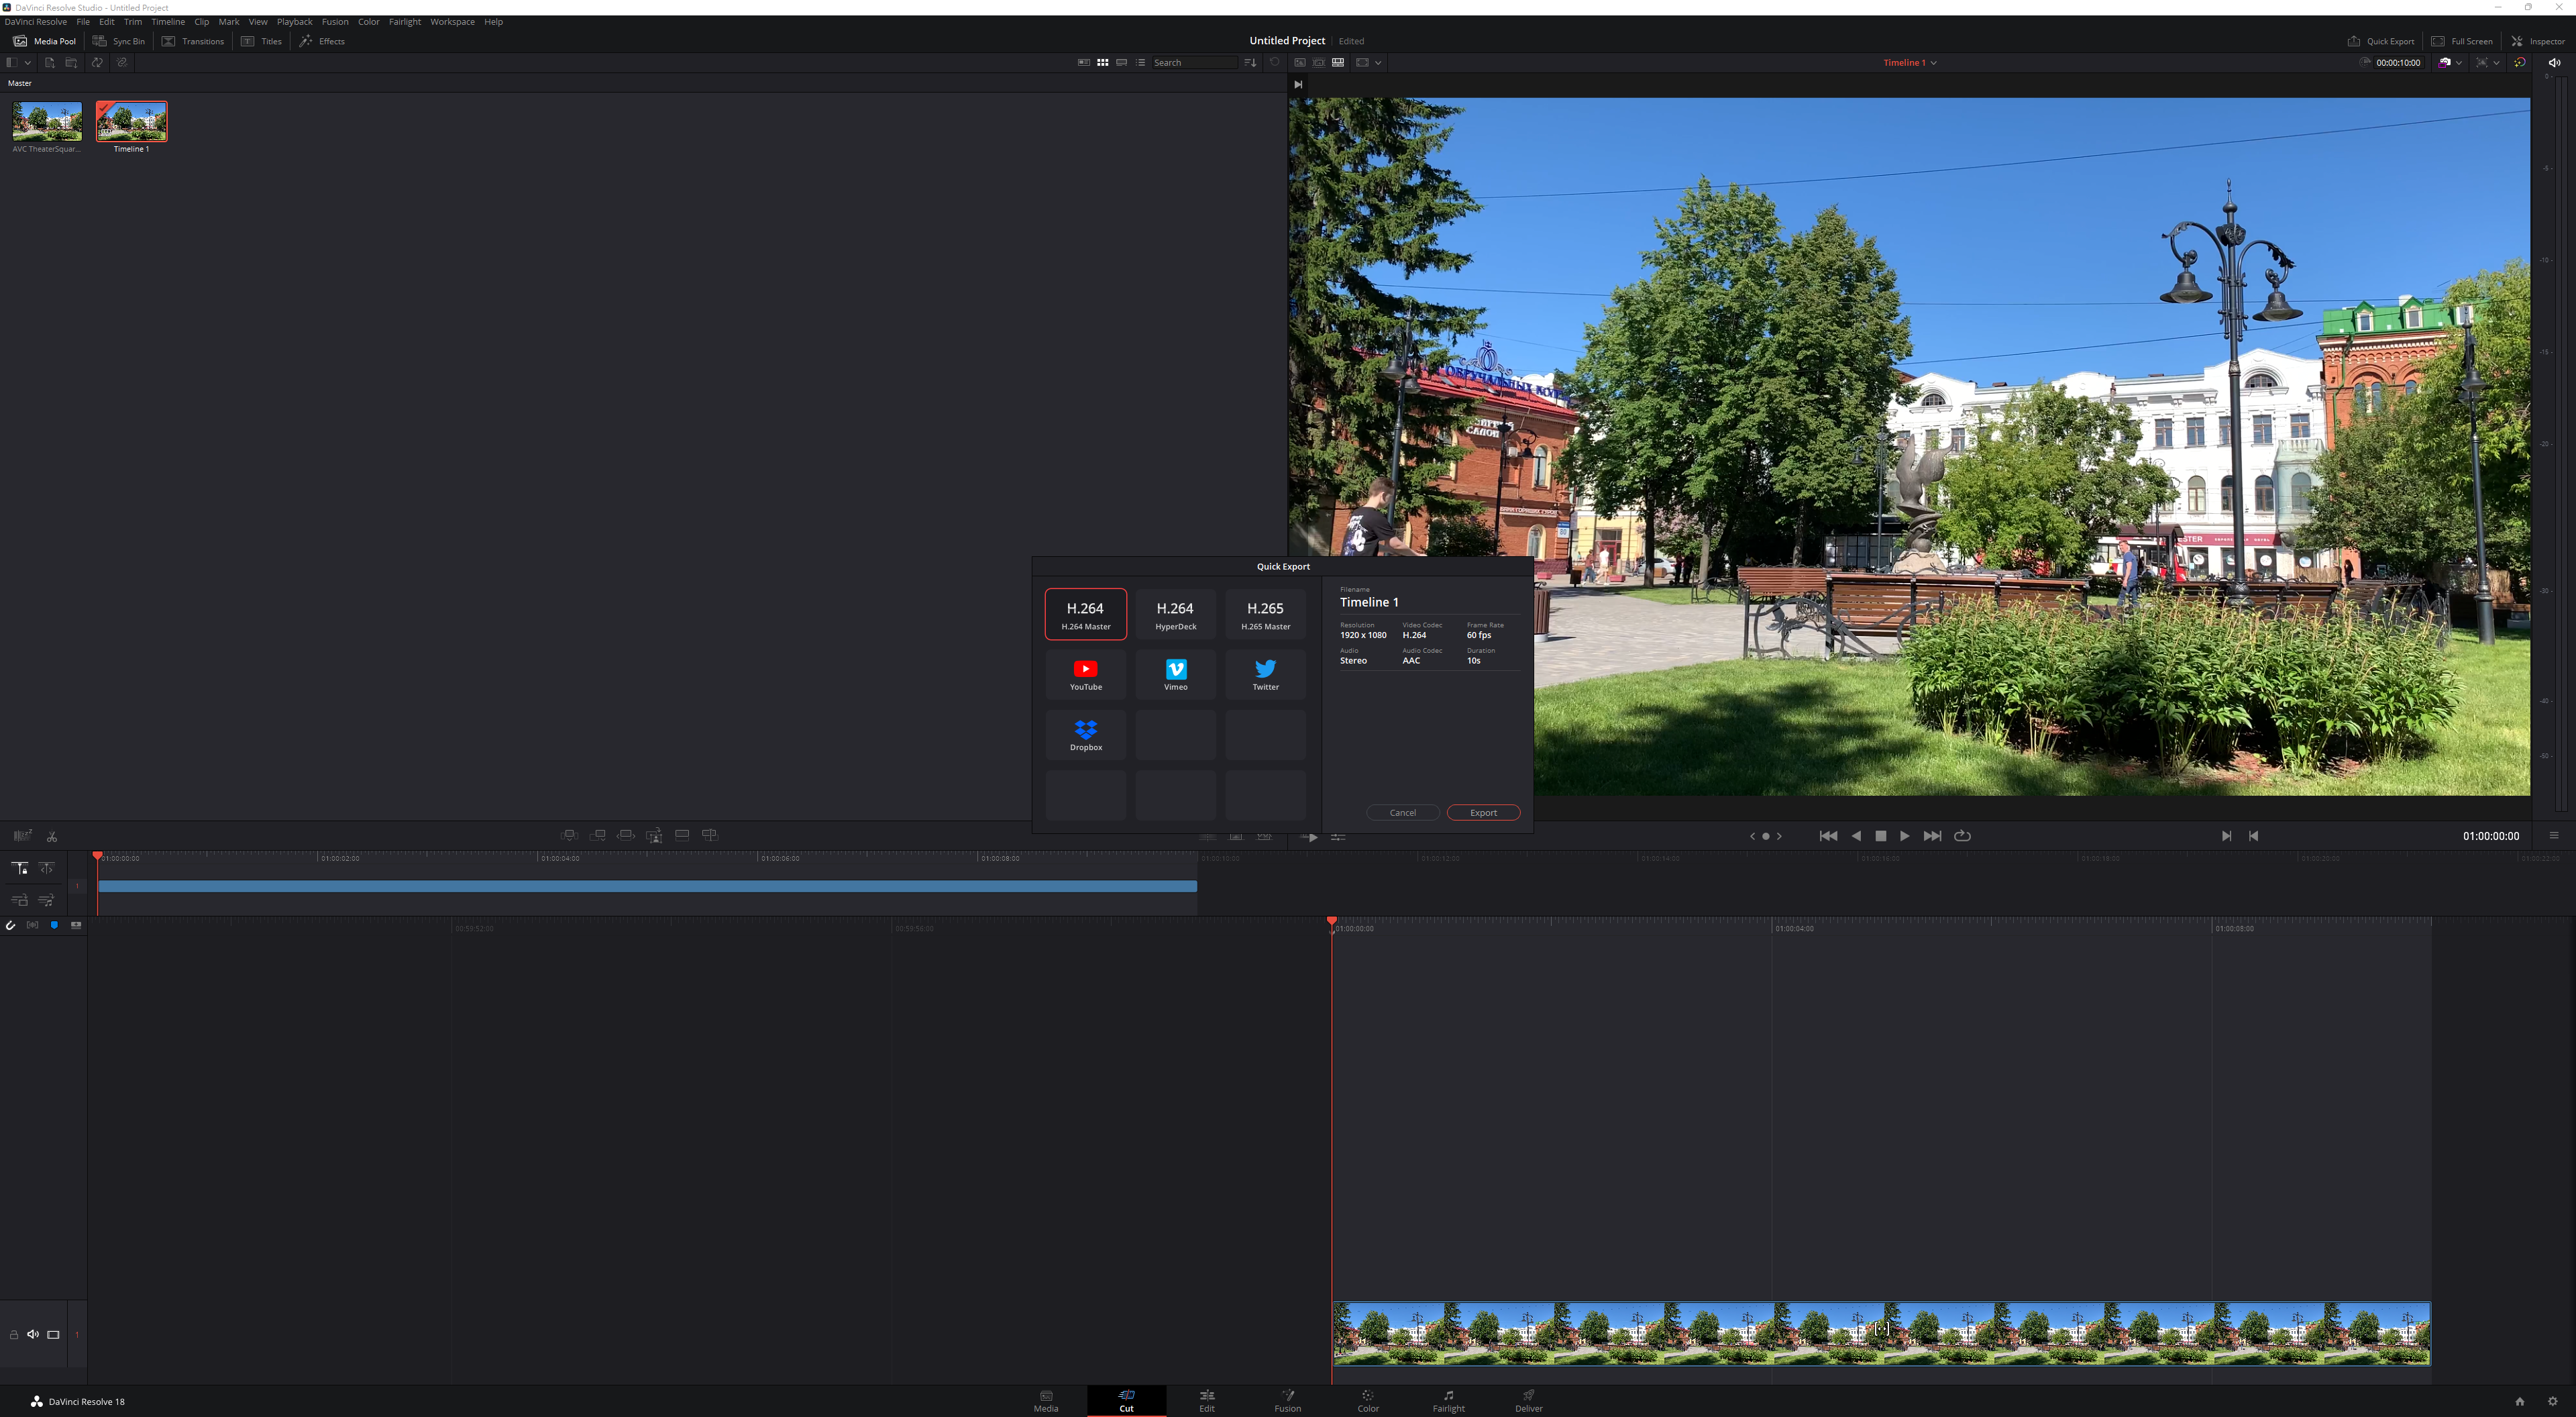Pick the Twitter export option
The width and height of the screenshot is (2576, 1417).
coord(1265,675)
